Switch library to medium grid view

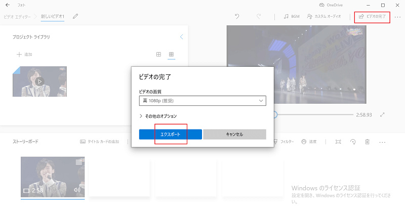(x=158, y=54)
